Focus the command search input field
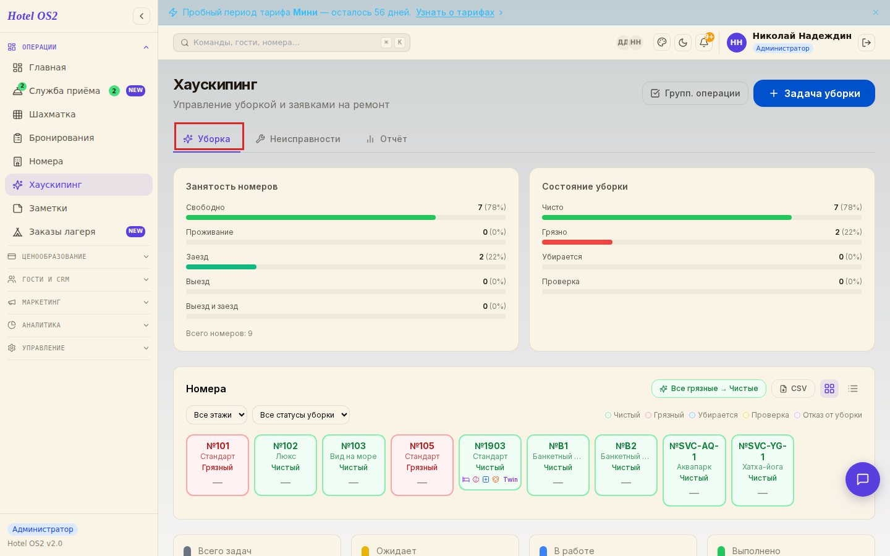The width and height of the screenshot is (890, 556). pyautogui.click(x=292, y=43)
